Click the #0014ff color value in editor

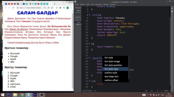112,35
